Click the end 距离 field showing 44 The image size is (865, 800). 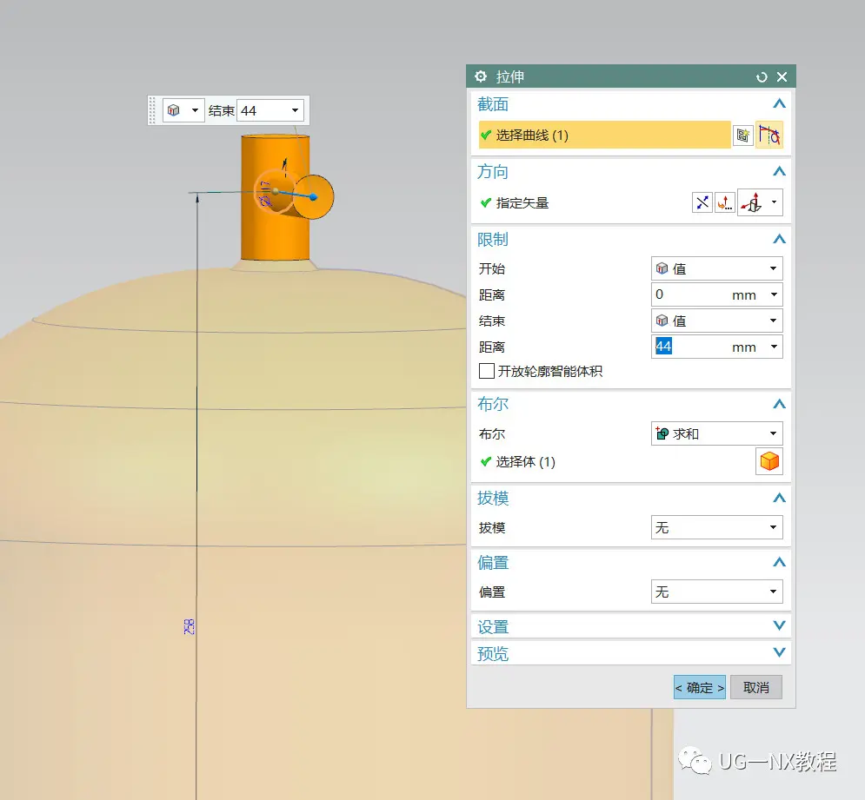tap(691, 347)
